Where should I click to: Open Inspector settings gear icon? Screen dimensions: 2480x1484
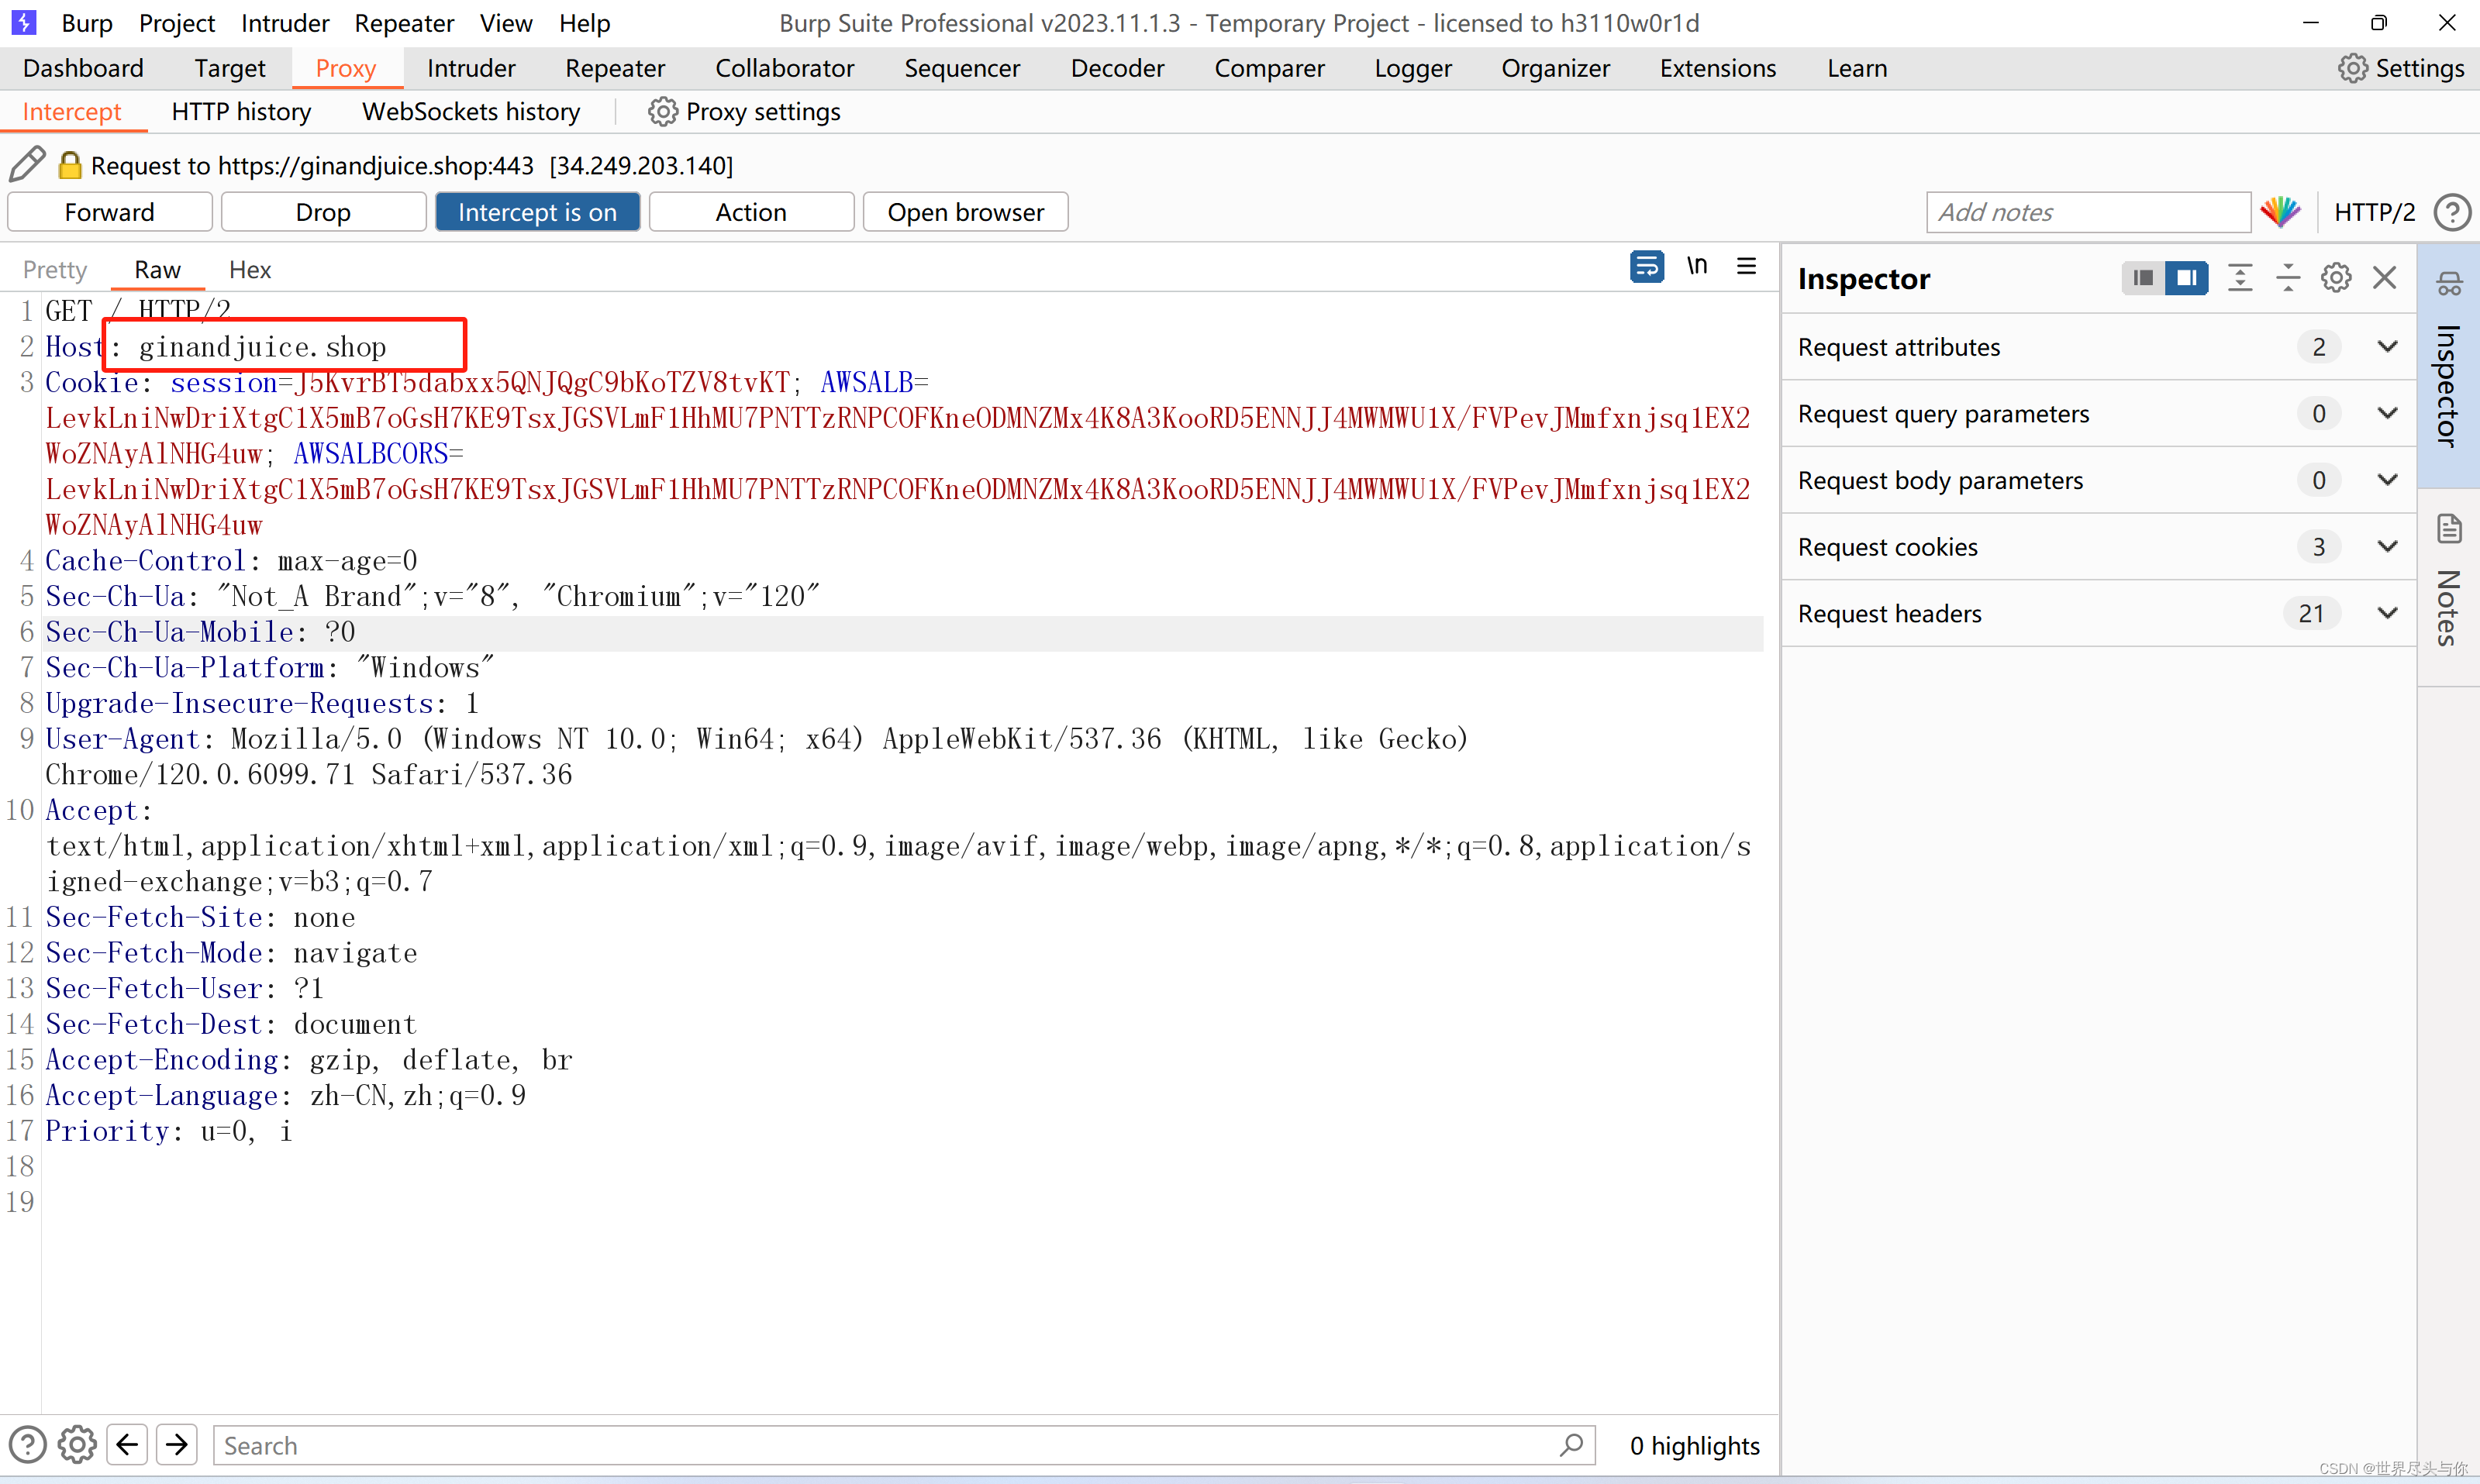click(x=2336, y=278)
